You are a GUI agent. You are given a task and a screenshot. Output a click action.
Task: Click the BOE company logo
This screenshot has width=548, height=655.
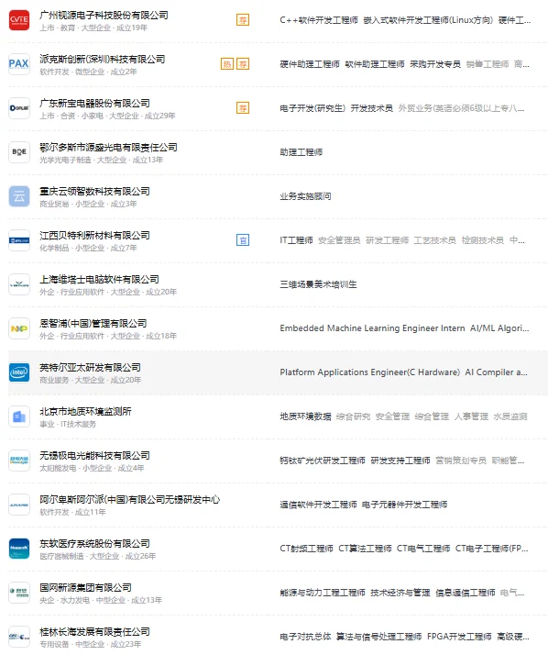19,152
